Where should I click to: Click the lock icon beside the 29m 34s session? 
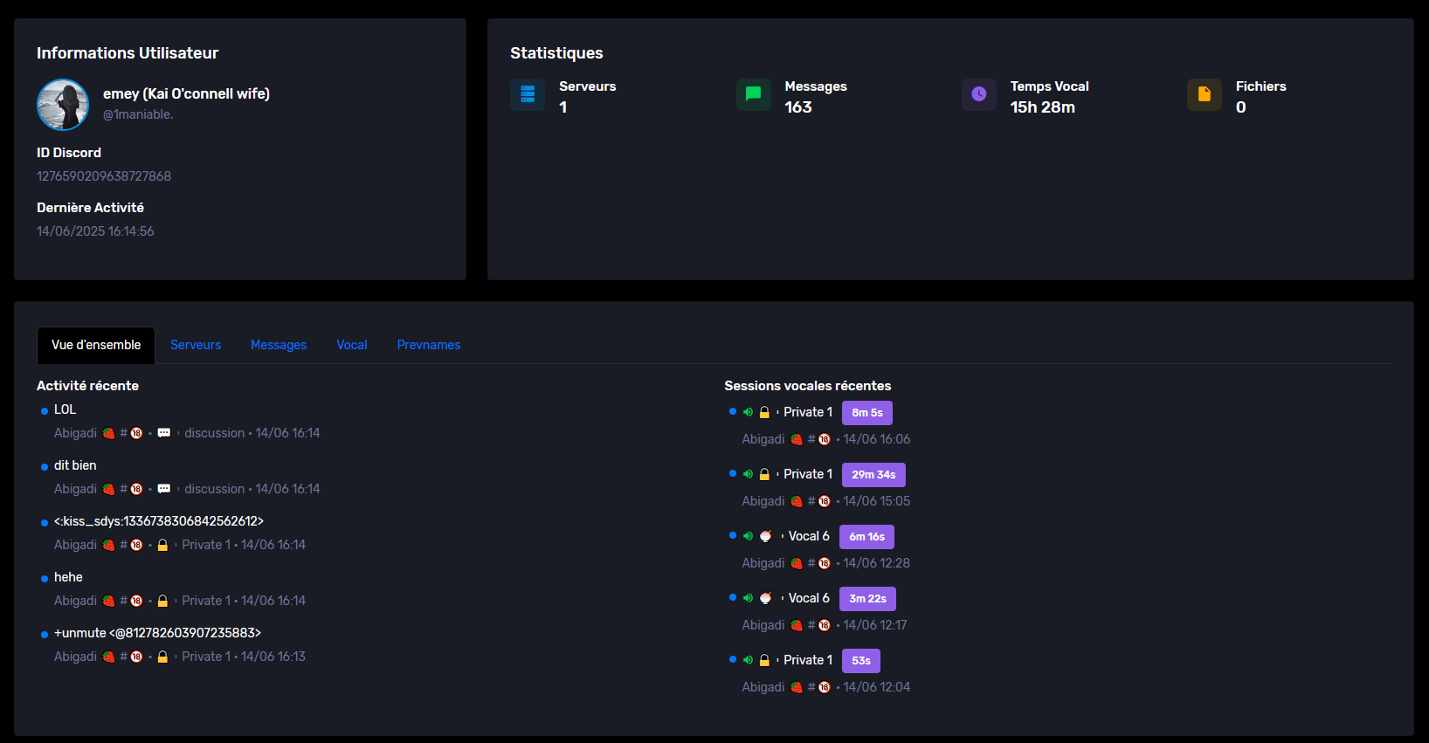click(764, 474)
